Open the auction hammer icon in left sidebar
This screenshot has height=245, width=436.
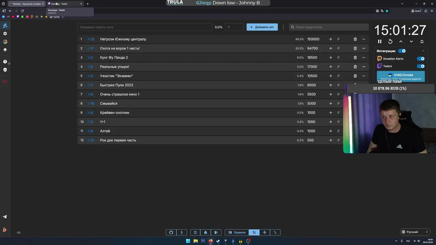click(5, 26)
